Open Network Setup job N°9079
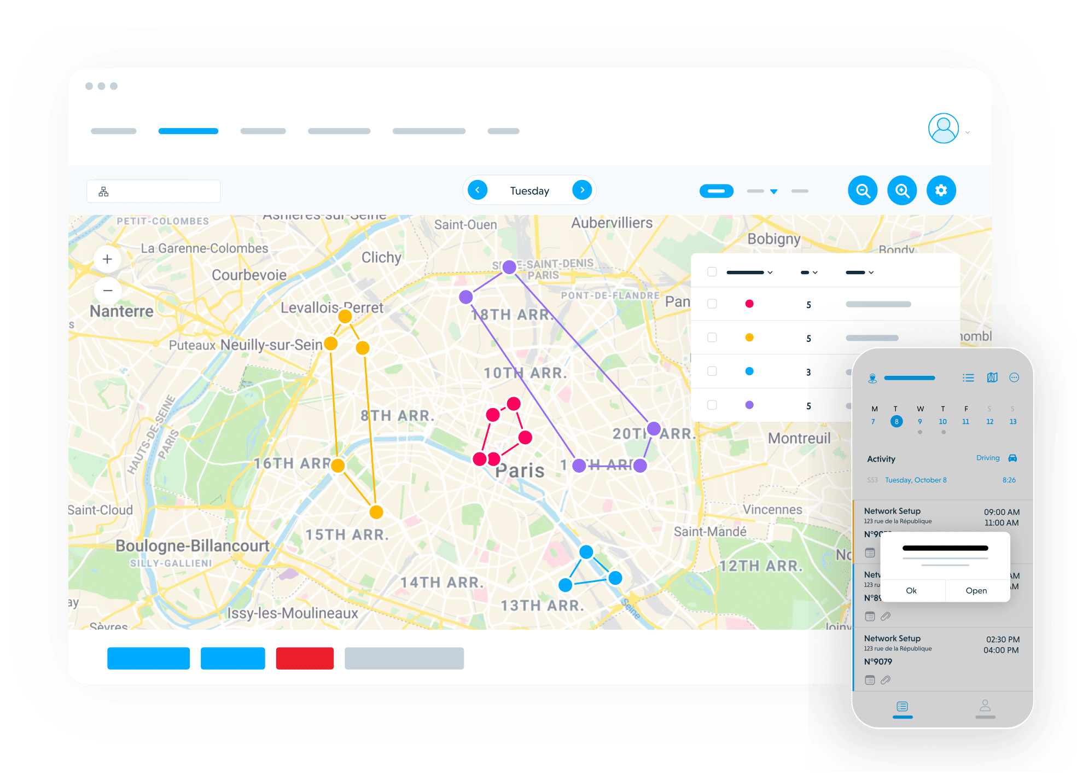 coord(943,659)
